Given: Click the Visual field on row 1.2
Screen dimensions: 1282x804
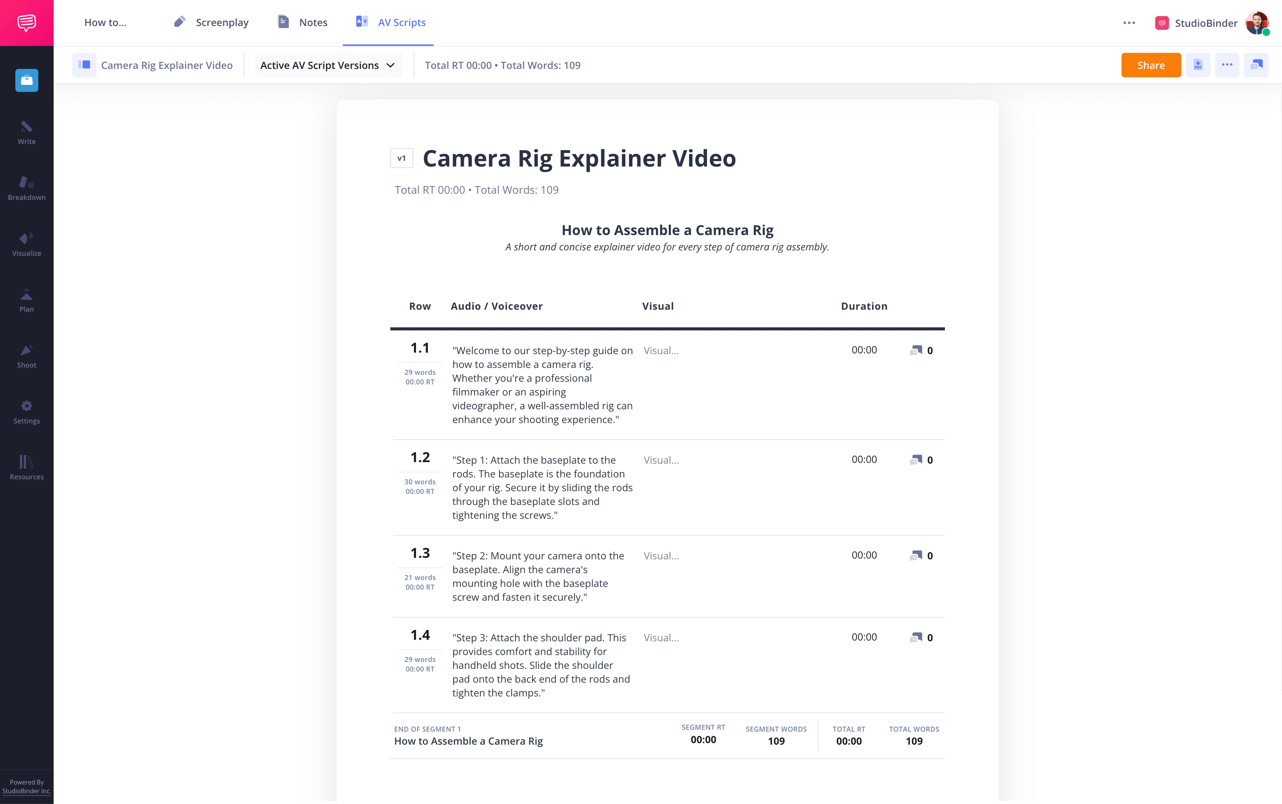Looking at the screenshot, I should pos(661,460).
